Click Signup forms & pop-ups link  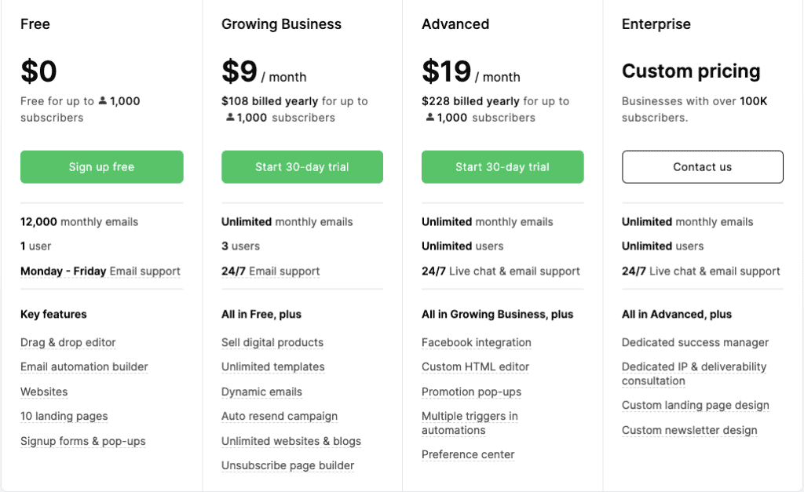point(82,441)
